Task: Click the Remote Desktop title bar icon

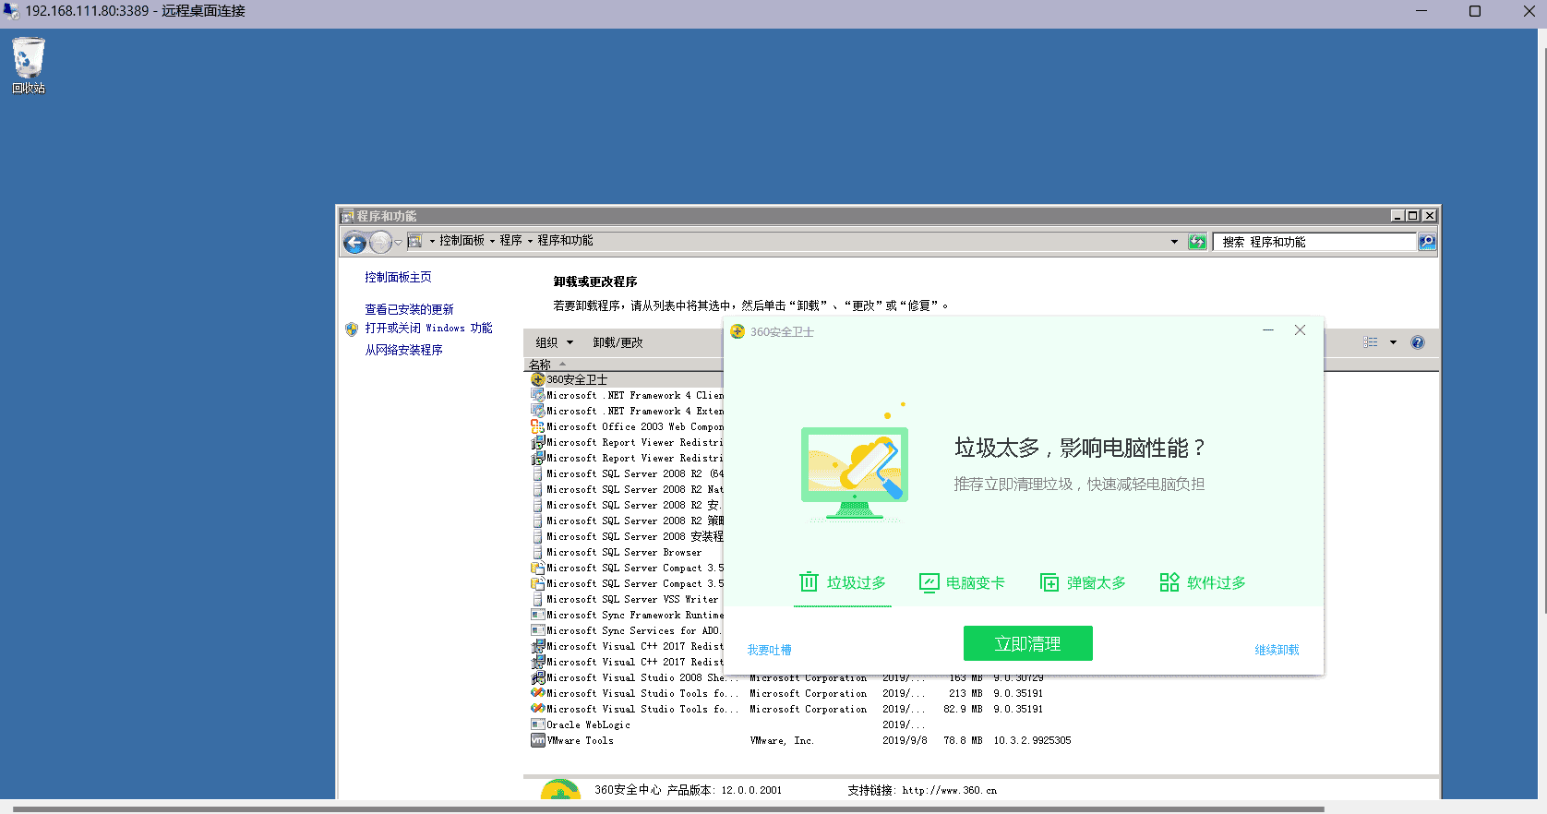Action: [11, 11]
